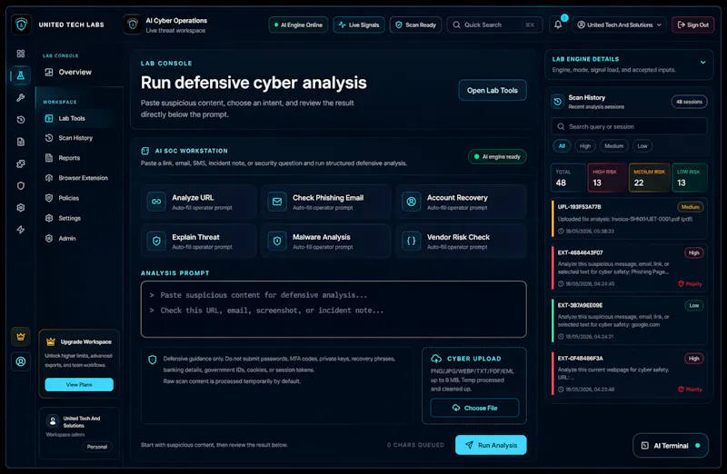Click the AI Cyber Operations shield icon
Screen dimensions: 727x474
pos(133,25)
